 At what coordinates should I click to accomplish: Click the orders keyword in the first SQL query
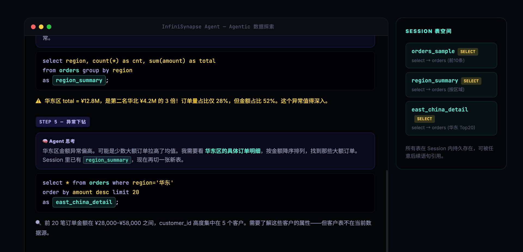pyautogui.click(x=69, y=70)
